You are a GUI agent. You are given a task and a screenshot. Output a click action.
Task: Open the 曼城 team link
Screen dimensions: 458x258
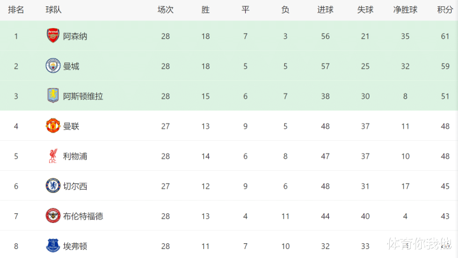71,66
